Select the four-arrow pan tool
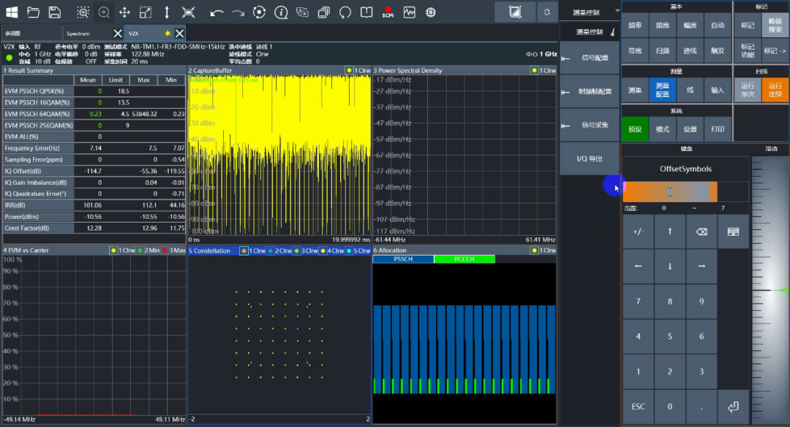 (x=124, y=12)
